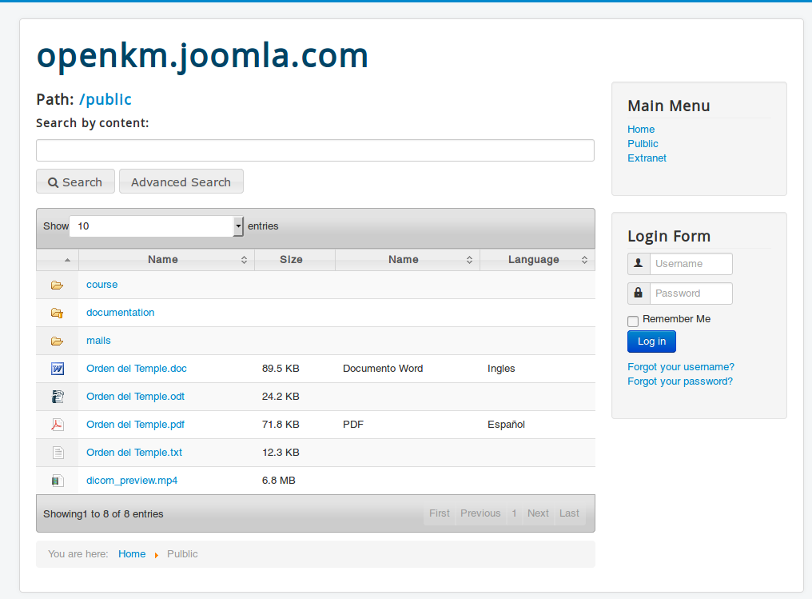Click the First pagination button
The image size is (812, 599).
439,513
